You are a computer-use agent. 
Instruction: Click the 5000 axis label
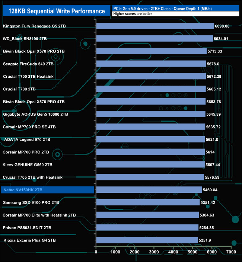[x=192, y=252]
